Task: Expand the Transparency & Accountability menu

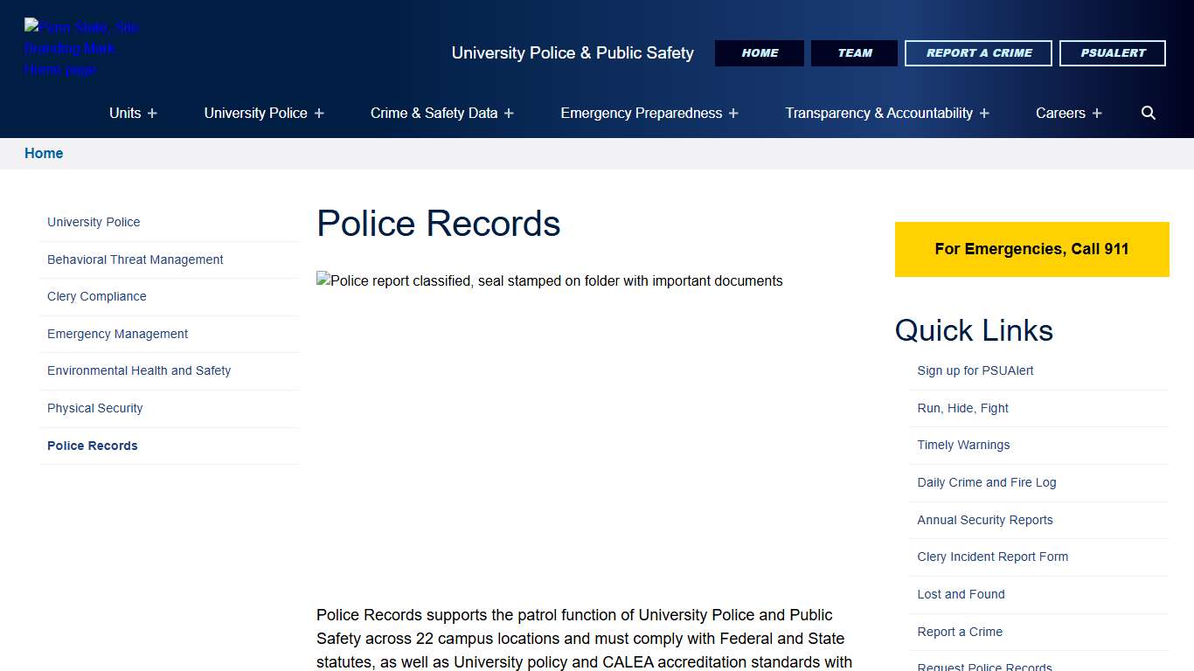Action: [x=886, y=113]
